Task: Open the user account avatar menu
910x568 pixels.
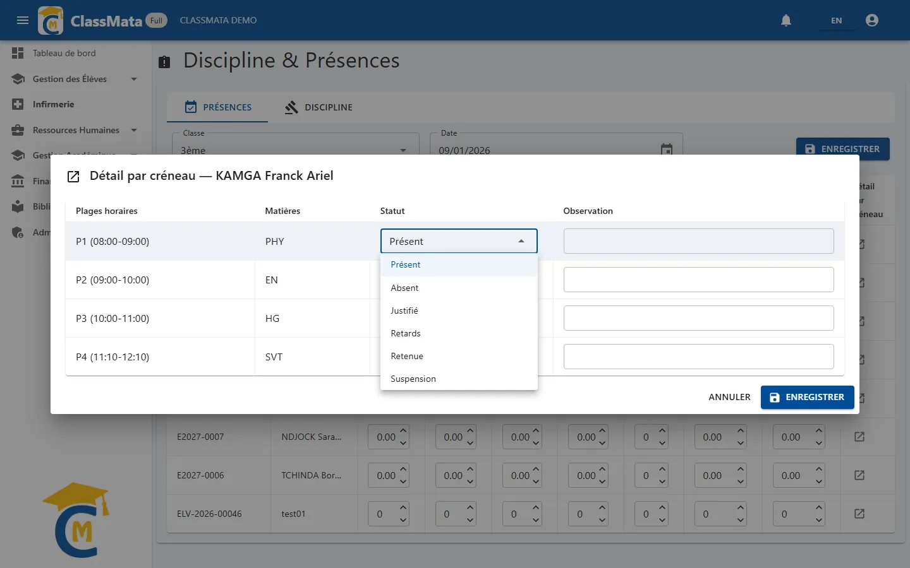Action: pyautogui.click(x=872, y=20)
